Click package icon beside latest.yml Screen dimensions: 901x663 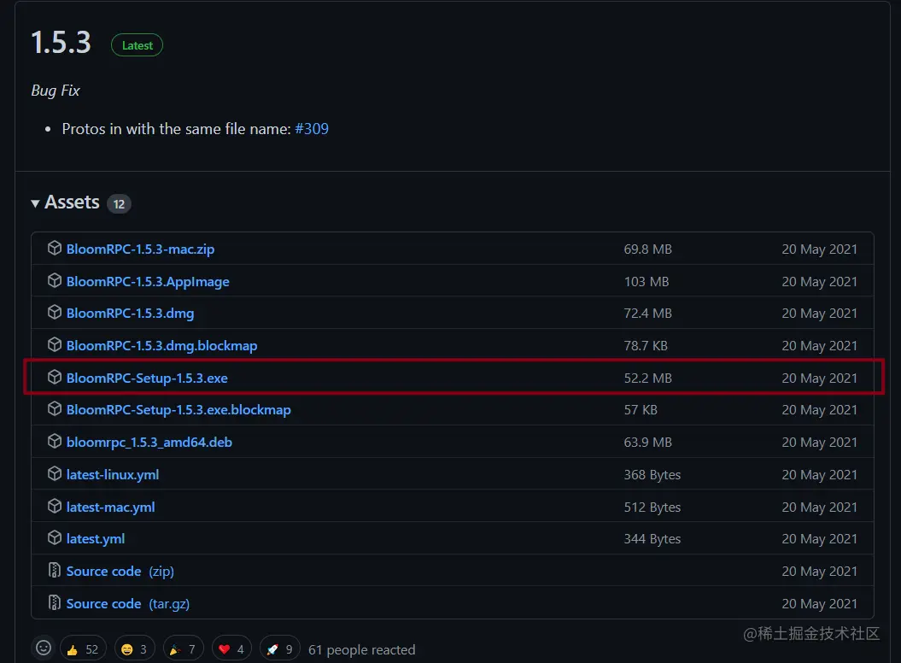(x=55, y=537)
